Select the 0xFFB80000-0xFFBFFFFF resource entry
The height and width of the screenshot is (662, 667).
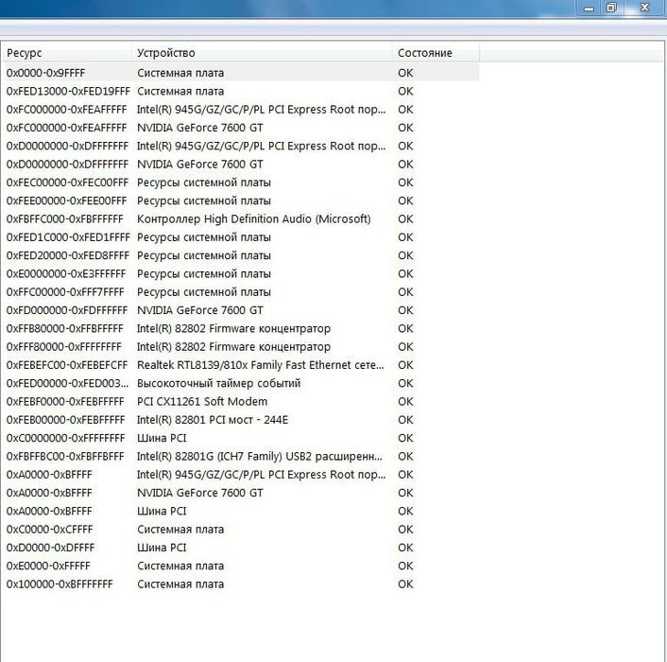(x=64, y=329)
